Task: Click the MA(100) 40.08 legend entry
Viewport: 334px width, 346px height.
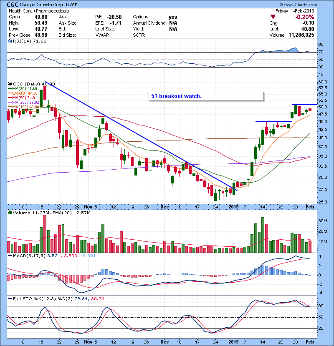Action: 23,107
